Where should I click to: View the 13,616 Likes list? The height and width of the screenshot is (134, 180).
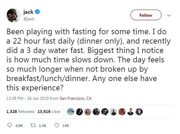(x=49, y=112)
